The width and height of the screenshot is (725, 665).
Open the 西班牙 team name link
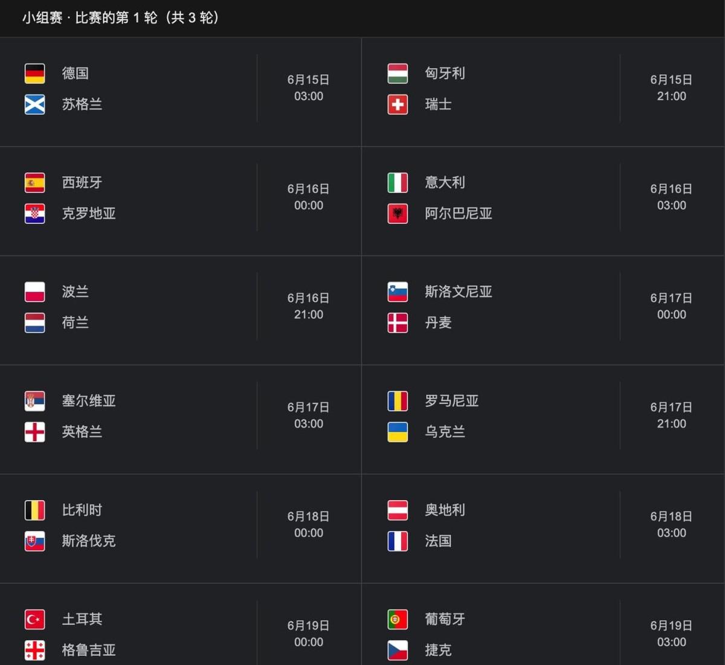pyautogui.click(x=82, y=182)
